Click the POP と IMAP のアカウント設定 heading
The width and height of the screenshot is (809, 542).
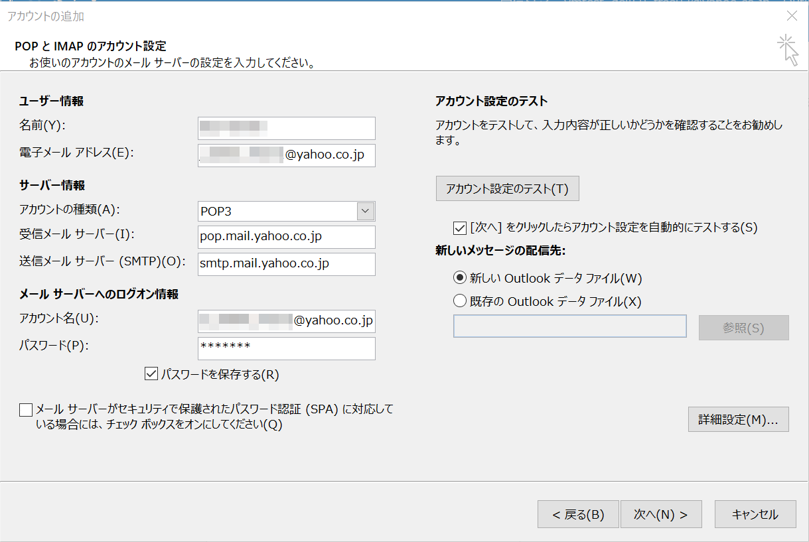(90, 46)
